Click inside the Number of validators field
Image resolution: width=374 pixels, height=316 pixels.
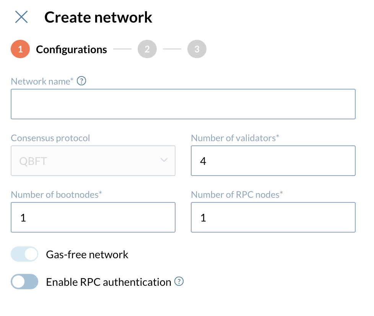[273, 161]
